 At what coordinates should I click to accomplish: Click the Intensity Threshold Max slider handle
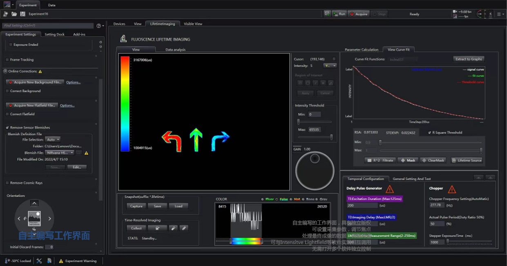[331, 137]
